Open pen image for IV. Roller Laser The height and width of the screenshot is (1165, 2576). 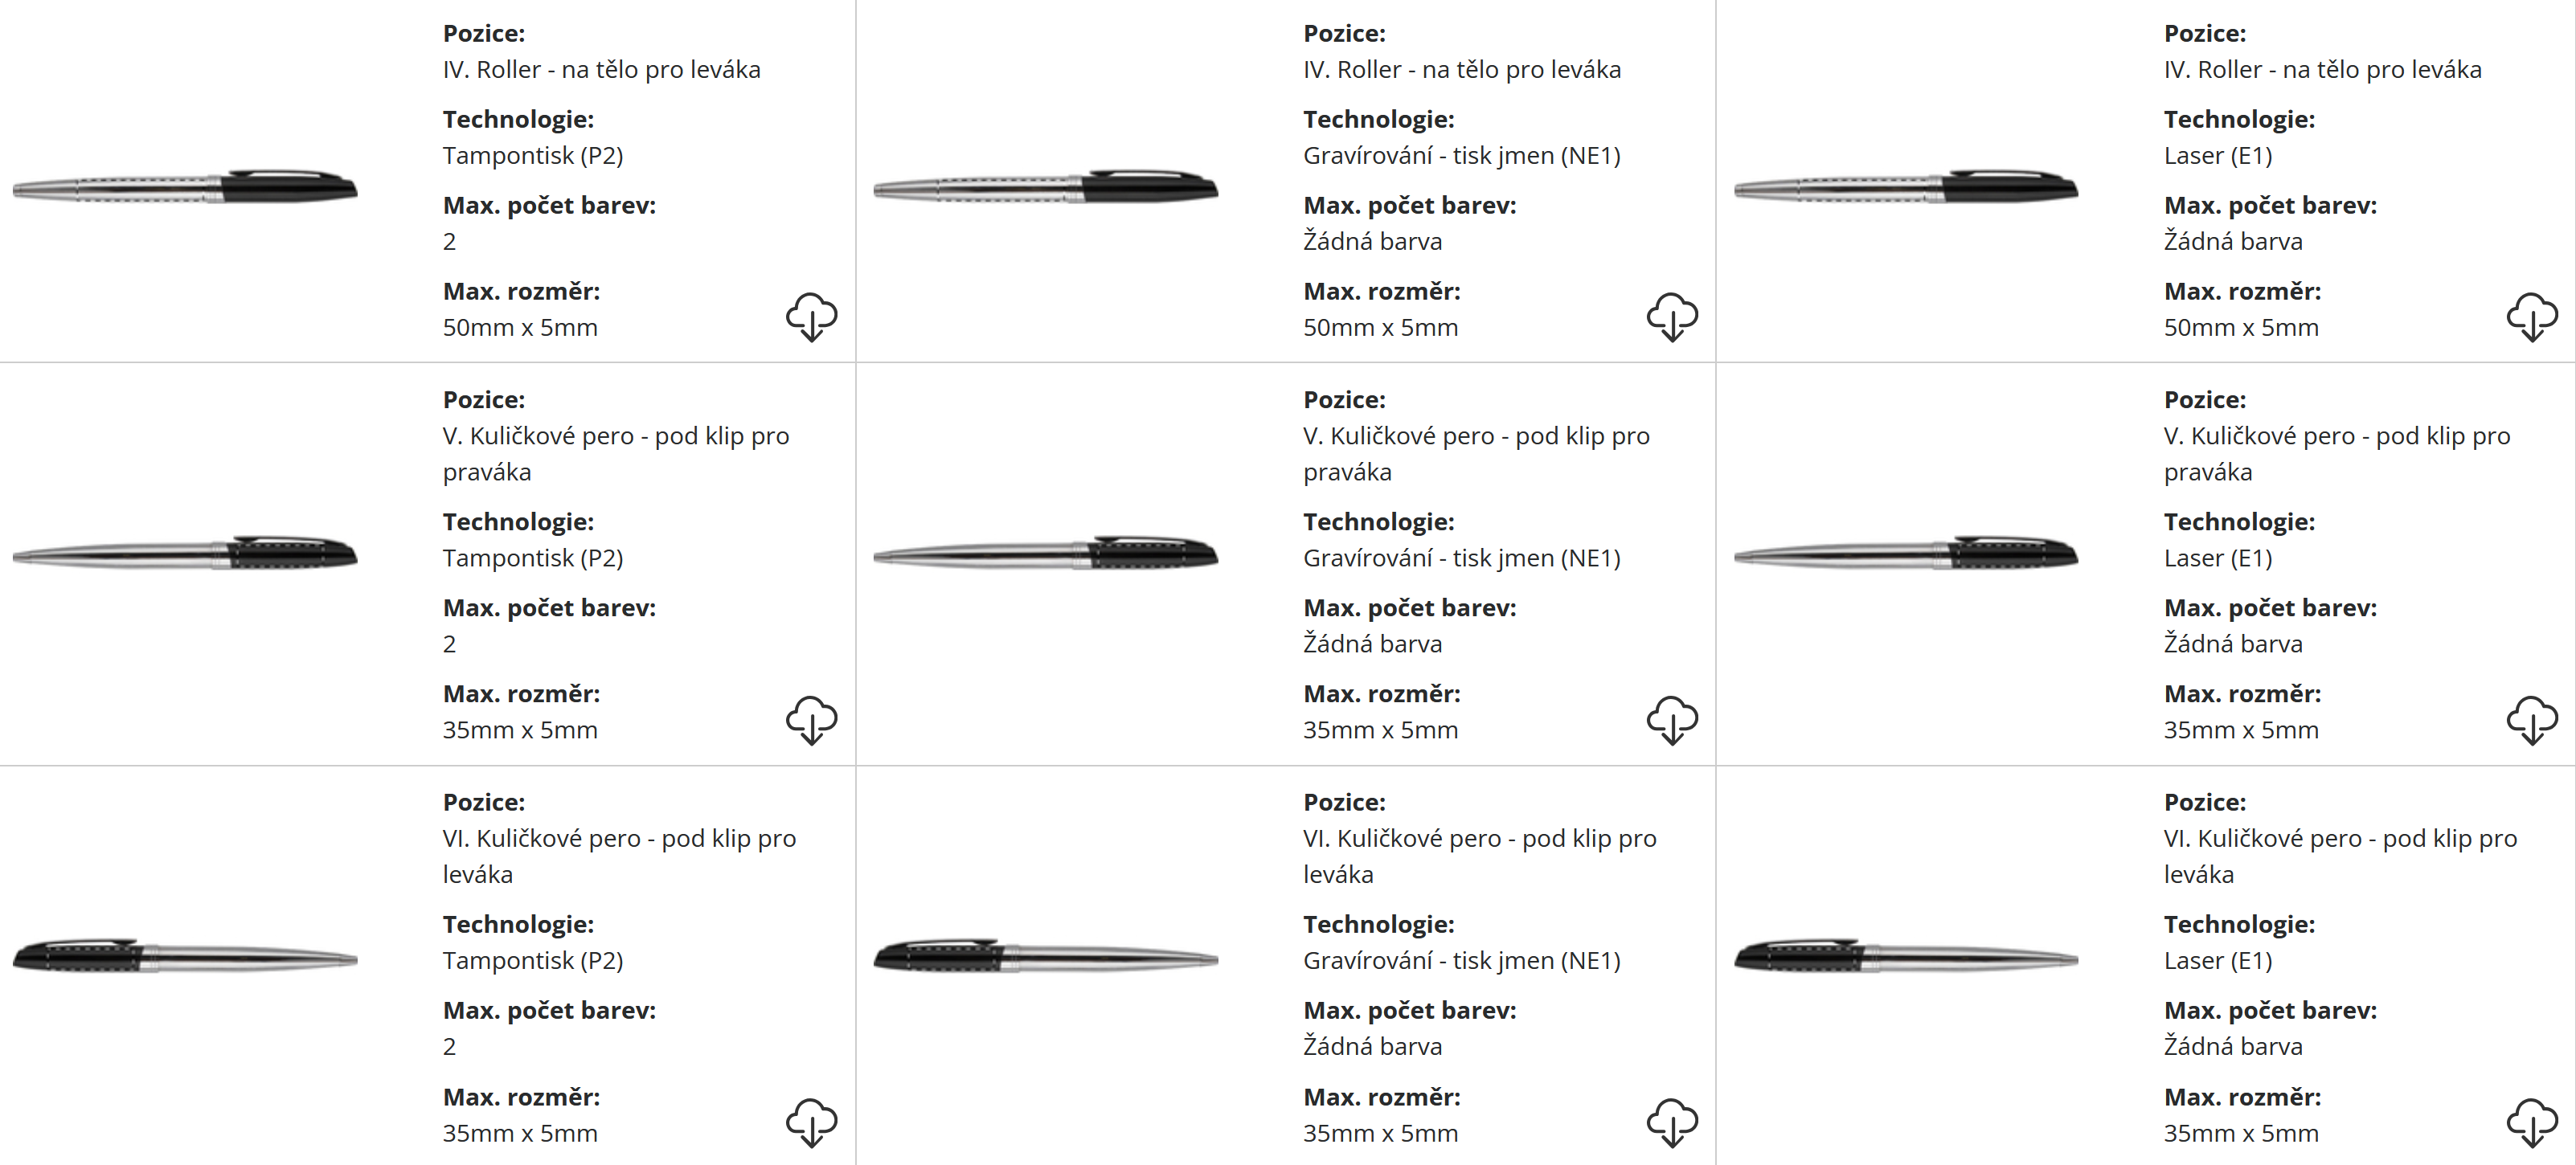coord(1905,187)
